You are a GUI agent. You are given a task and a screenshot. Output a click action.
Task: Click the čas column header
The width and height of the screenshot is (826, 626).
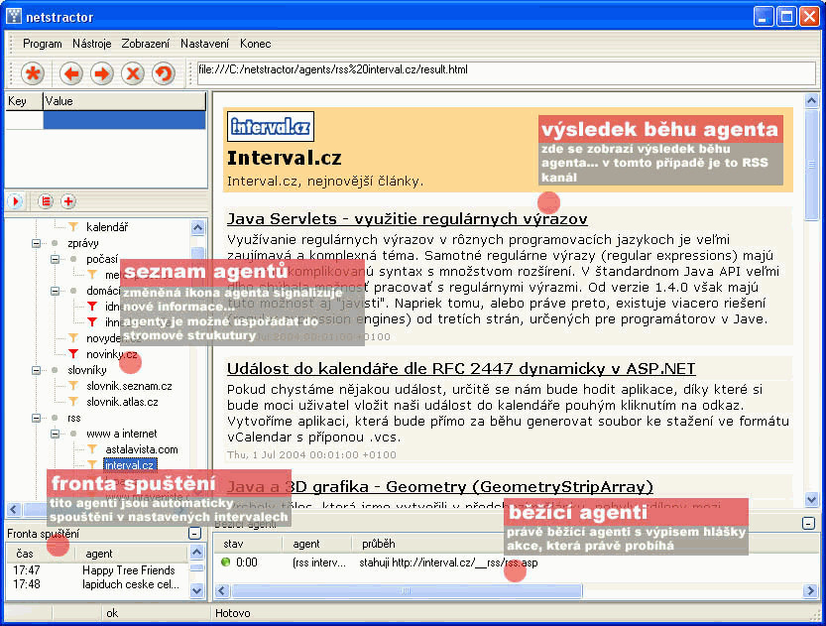[x=41, y=554]
